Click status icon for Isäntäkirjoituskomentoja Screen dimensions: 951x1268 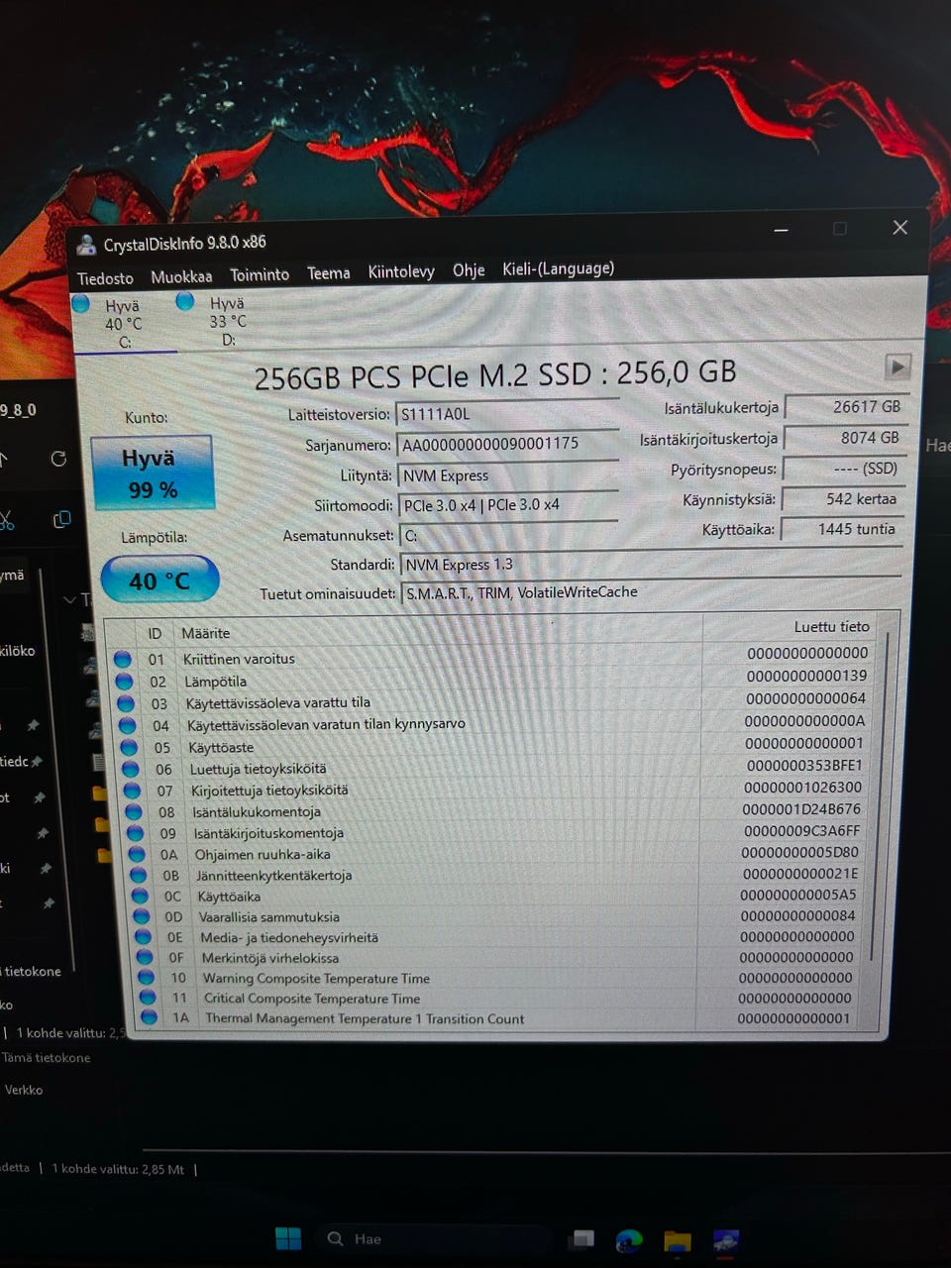(x=136, y=833)
